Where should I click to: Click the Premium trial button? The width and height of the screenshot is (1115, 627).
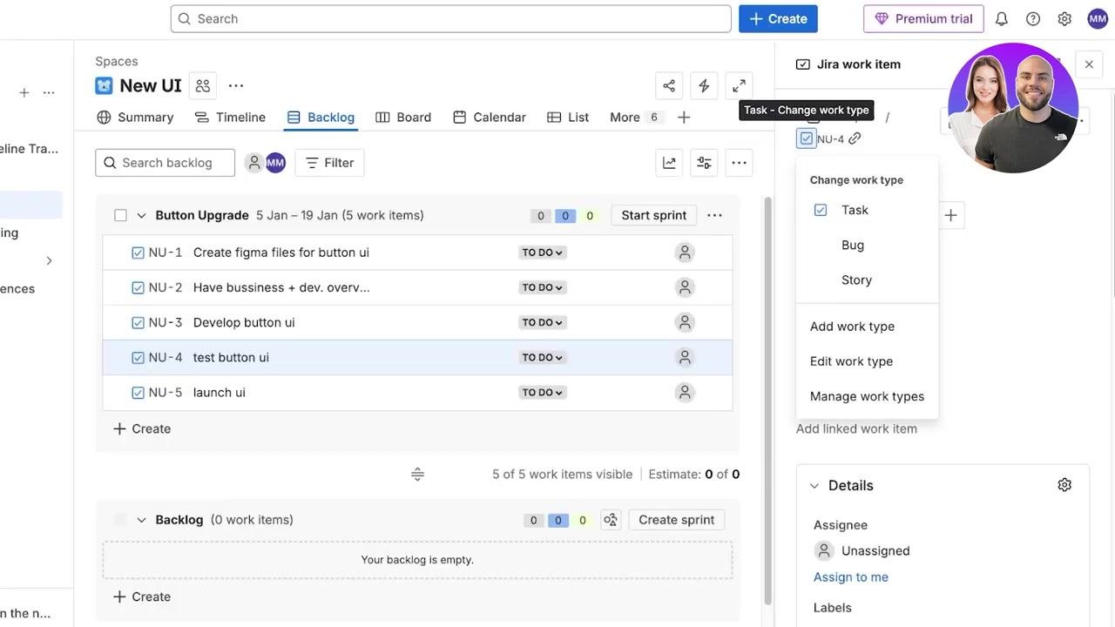(923, 18)
